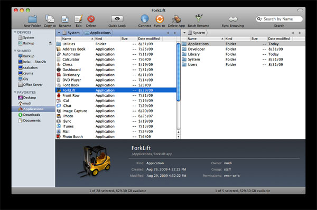
Task: Go back in the left pane
Action: click(x=168, y=33)
